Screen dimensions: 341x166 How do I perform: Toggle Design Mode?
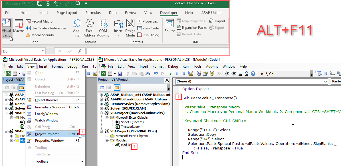tap(130, 28)
